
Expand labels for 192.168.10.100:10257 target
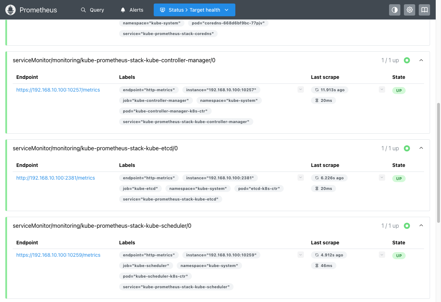pos(301,89)
